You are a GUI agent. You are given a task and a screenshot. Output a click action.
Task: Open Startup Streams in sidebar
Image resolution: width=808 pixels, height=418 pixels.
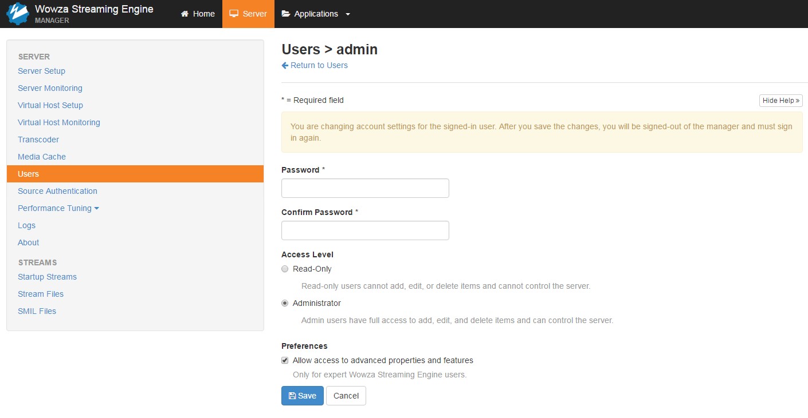[x=47, y=277]
